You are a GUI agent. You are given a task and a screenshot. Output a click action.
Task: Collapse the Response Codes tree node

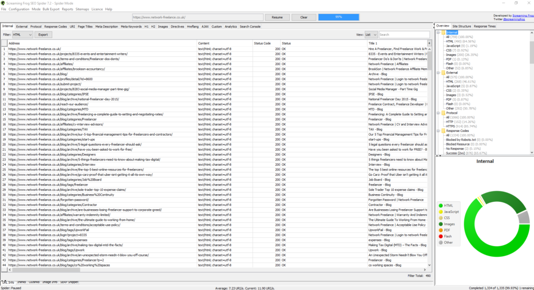(x=438, y=131)
